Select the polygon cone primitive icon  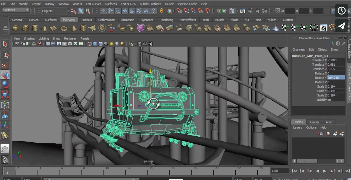[44, 28]
